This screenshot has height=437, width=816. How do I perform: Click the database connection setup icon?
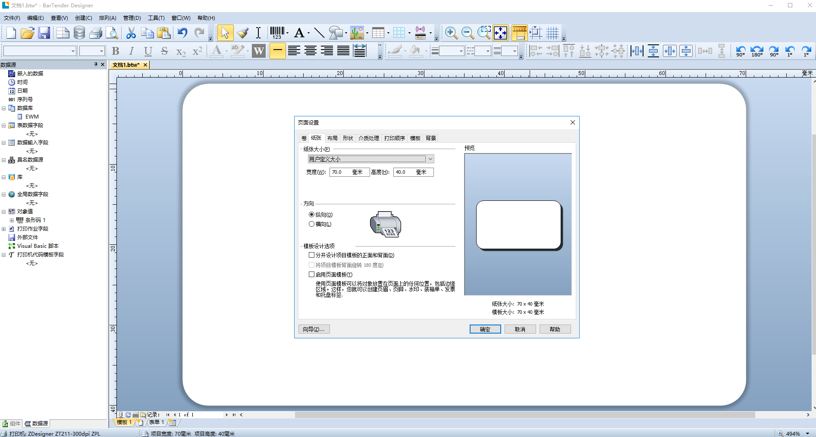(x=79, y=33)
